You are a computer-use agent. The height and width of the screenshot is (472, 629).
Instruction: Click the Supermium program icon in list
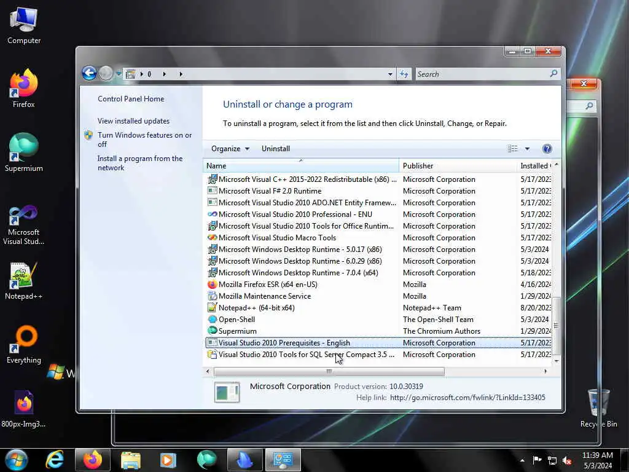212,331
